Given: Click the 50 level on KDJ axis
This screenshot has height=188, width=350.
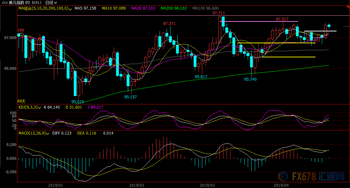Looking at the screenshot, I should click(x=14, y=121).
